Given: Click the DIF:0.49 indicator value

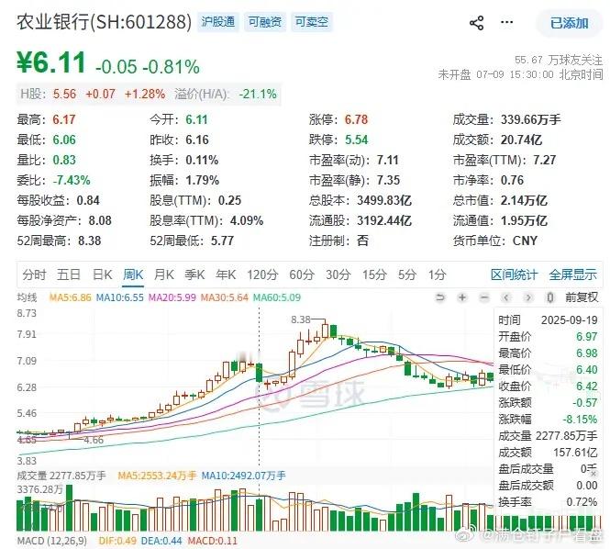Looking at the screenshot, I should pyautogui.click(x=117, y=542).
